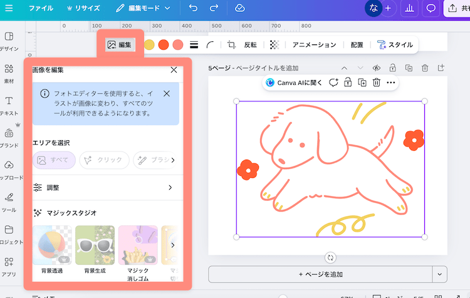Image resolution: width=470 pixels, height=298 pixels.
Task: Open the 素材 sidebar tab
Action: coord(9,74)
